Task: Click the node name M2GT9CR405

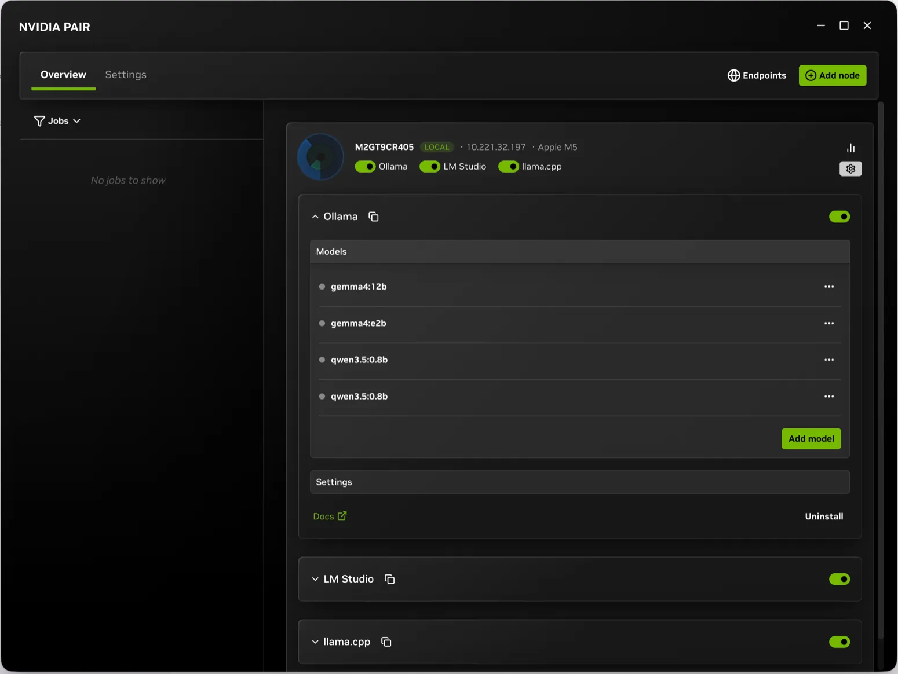Action: [384, 147]
